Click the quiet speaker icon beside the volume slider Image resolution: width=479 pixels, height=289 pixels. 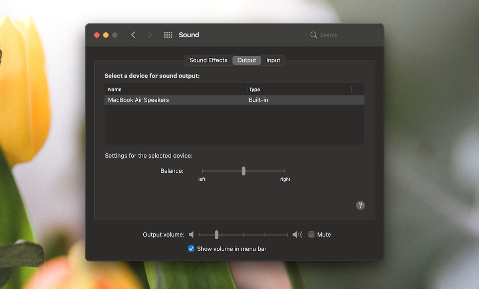point(191,234)
